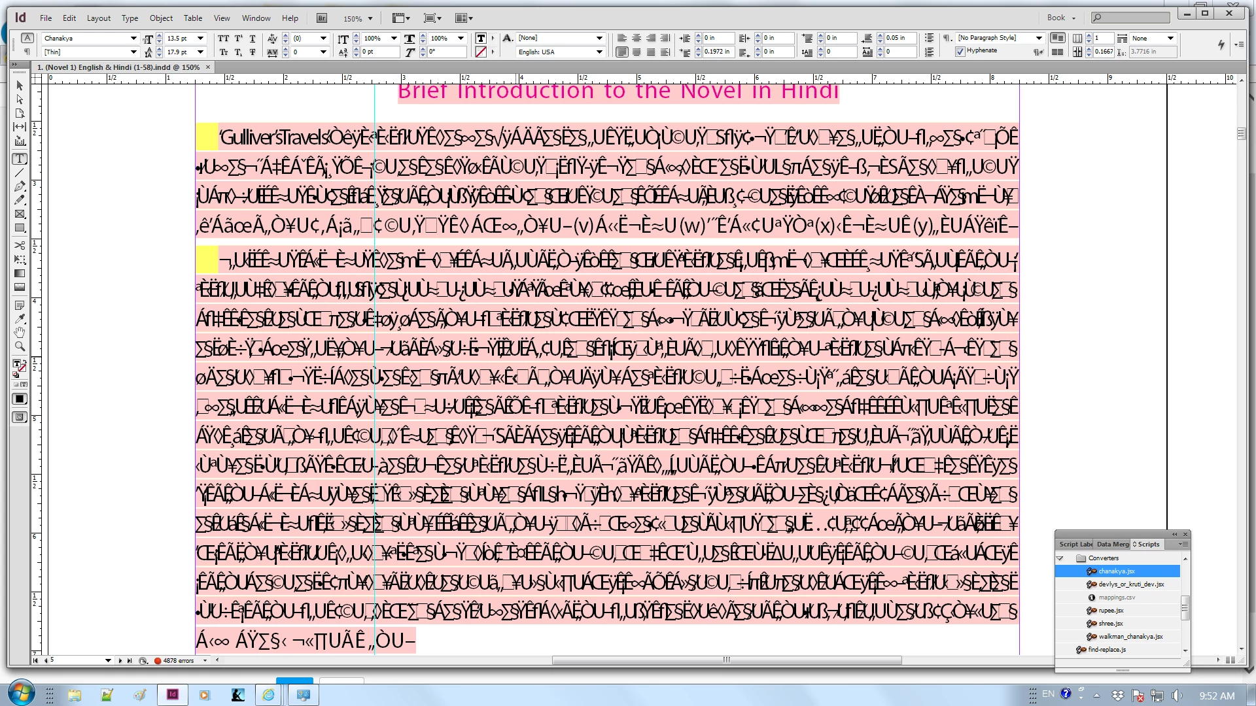This screenshot has width=1256, height=706.
Task: Toggle the Hyphenate checkbox
Action: (960, 52)
